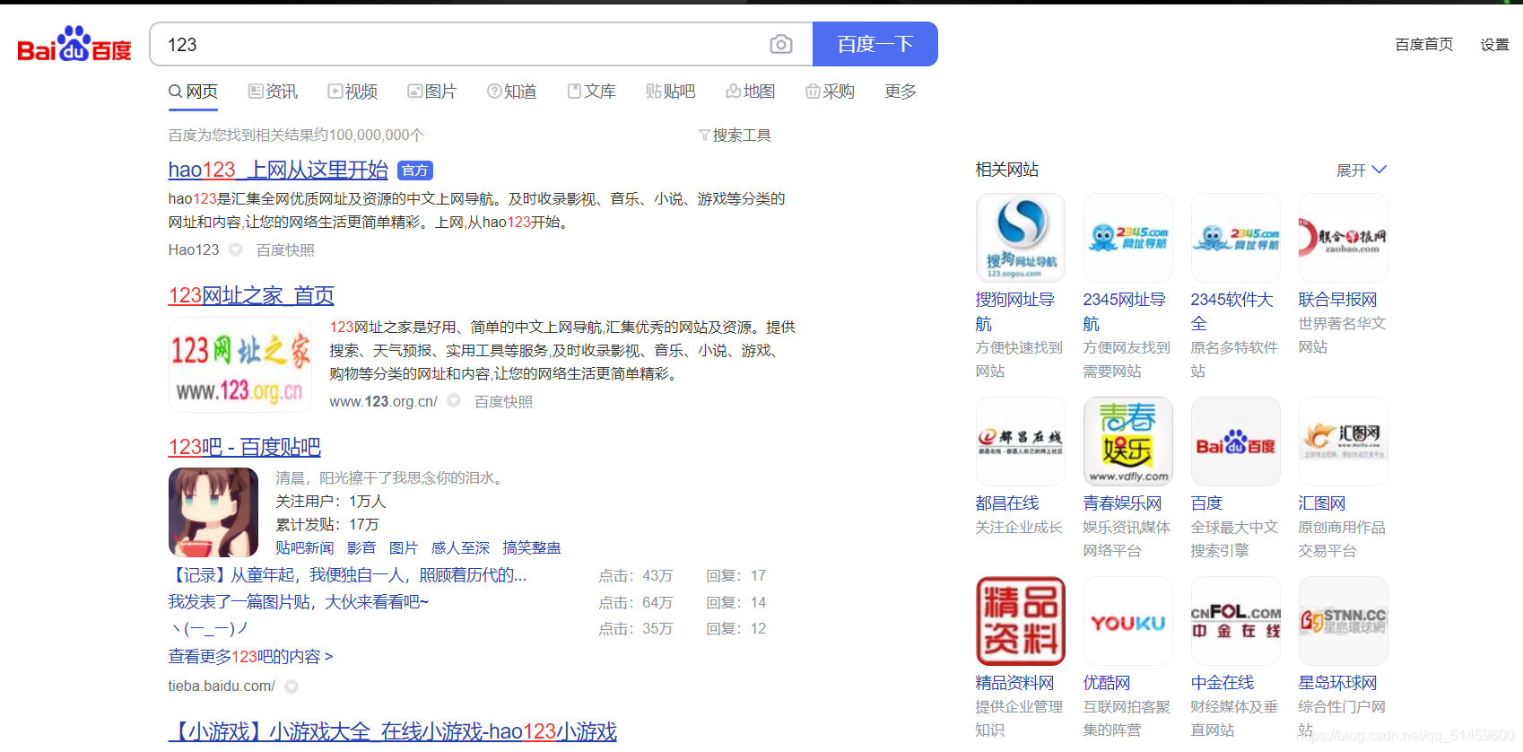
Task: Click the tieba.baidu.com/ URL text
Action: [x=222, y=686]
